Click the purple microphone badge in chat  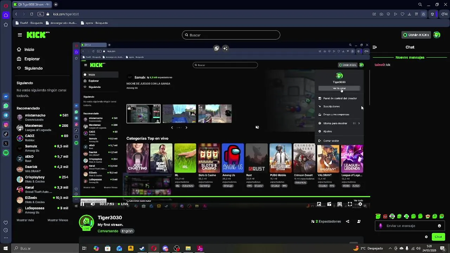380,226
